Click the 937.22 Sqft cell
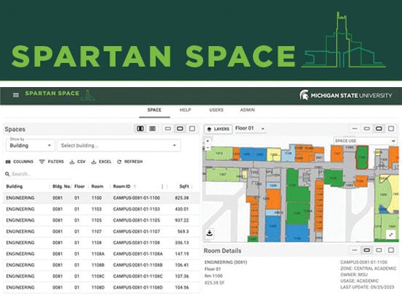Viewport: 402px width, 300px height. [182, 220]
